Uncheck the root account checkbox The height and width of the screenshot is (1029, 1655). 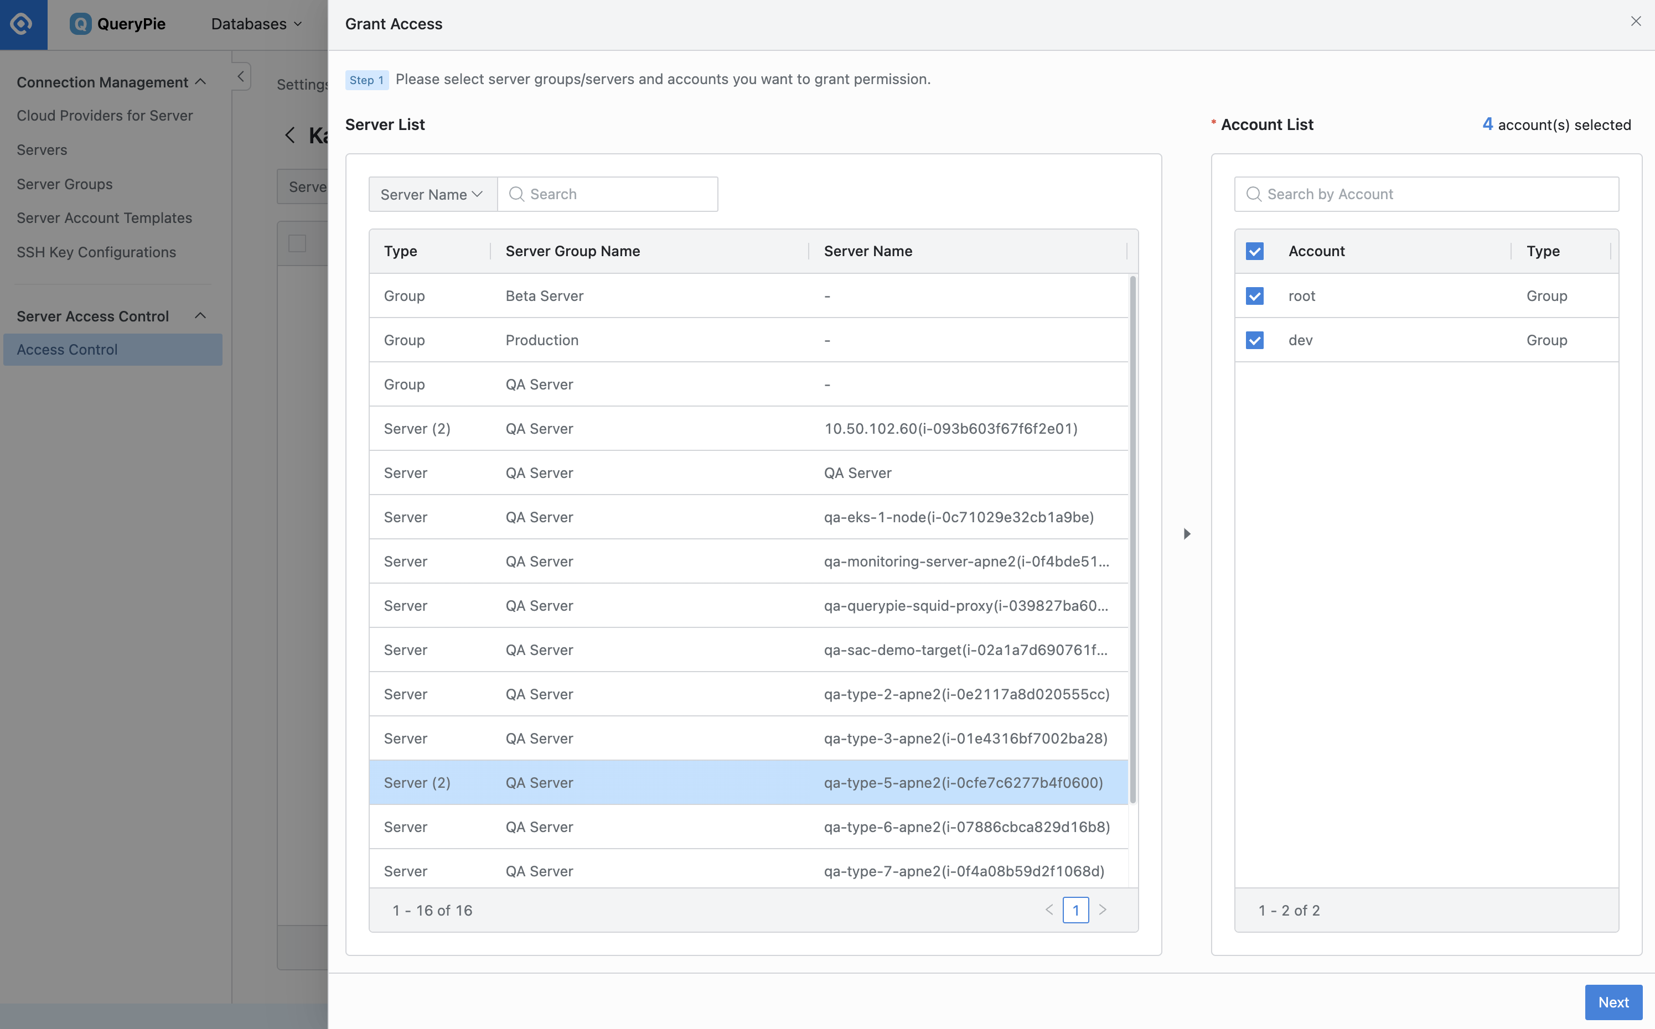point(1255,296)
